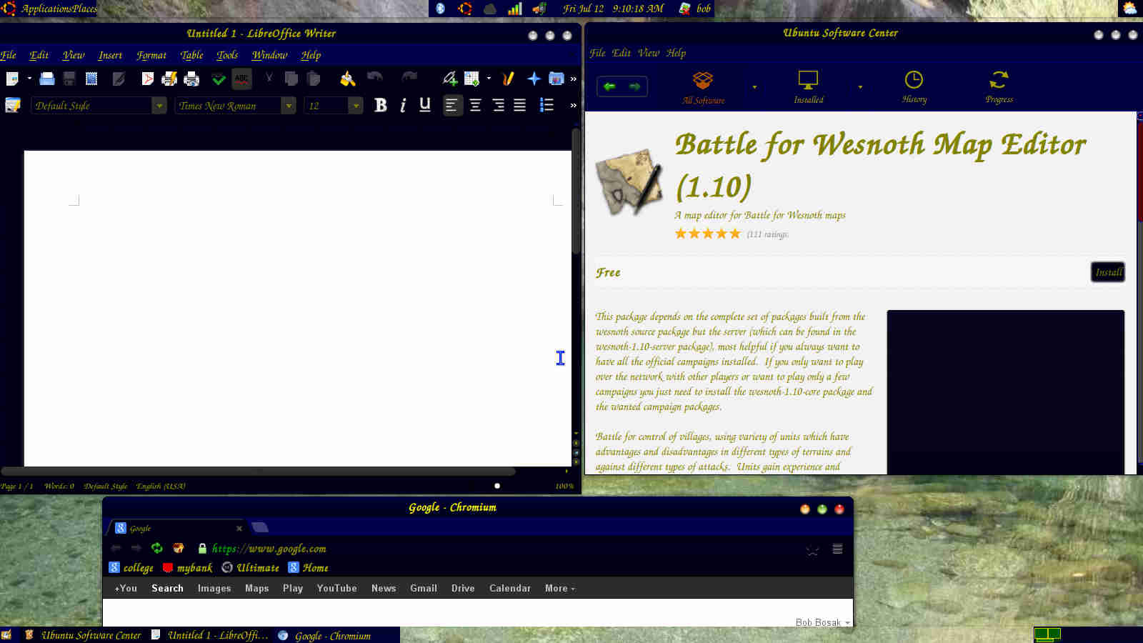Open the Bob Bosak account dropdown

(822, 622)
